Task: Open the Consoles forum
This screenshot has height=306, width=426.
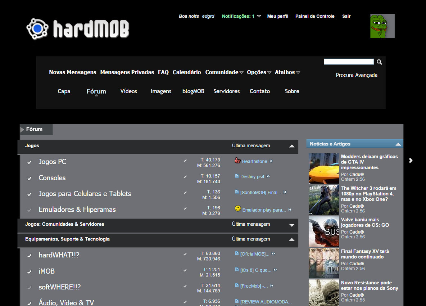Action: tap(52, 178)
